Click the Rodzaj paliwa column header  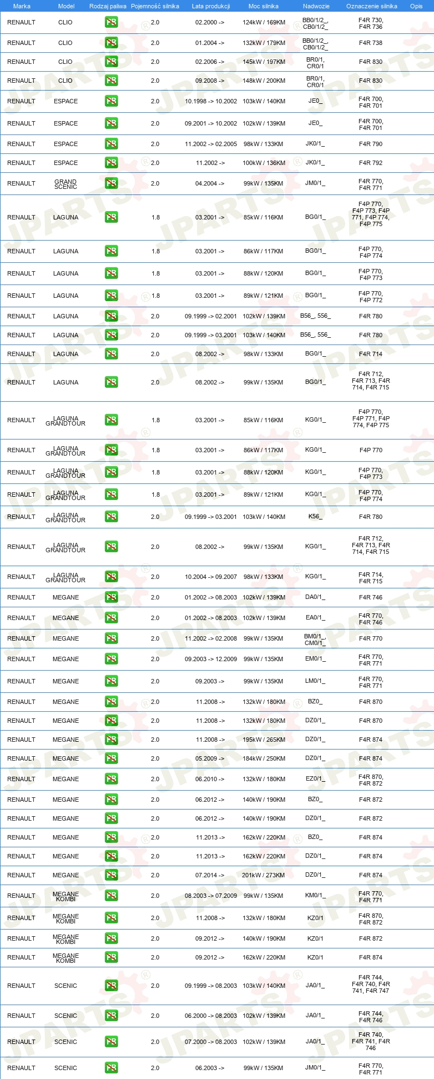tap(108, 6)
